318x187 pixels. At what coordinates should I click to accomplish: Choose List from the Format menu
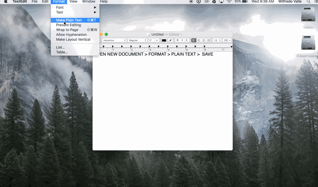(x=60, y=47)
